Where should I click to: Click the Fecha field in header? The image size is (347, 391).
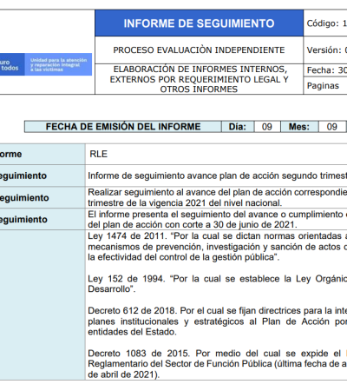click(x=325, y=70)
